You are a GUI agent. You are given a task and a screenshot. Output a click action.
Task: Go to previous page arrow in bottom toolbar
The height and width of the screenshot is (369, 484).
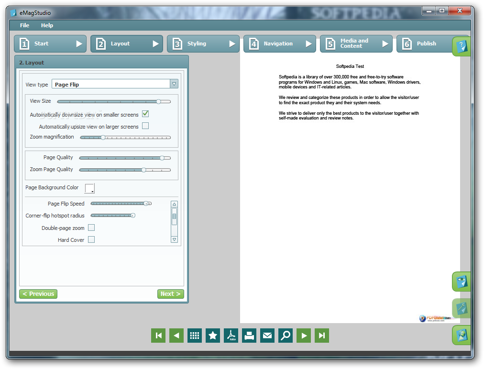point(176,336)
